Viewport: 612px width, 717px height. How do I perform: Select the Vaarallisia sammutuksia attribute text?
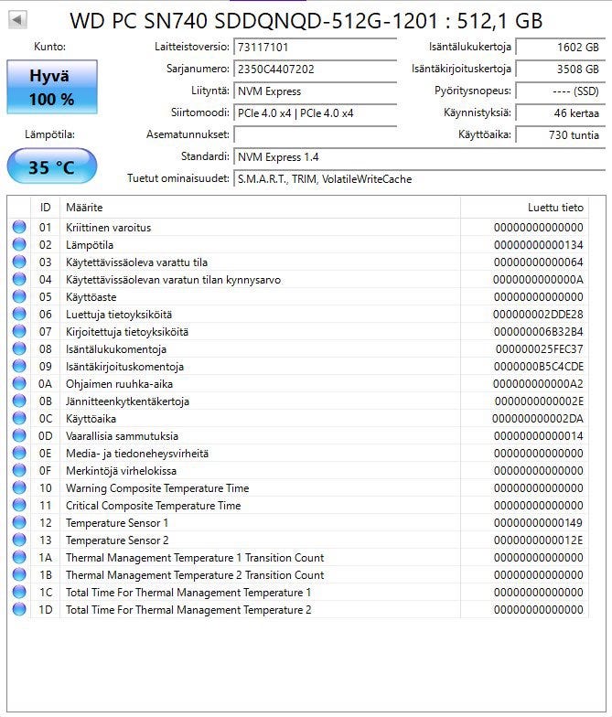coord(123,435)
